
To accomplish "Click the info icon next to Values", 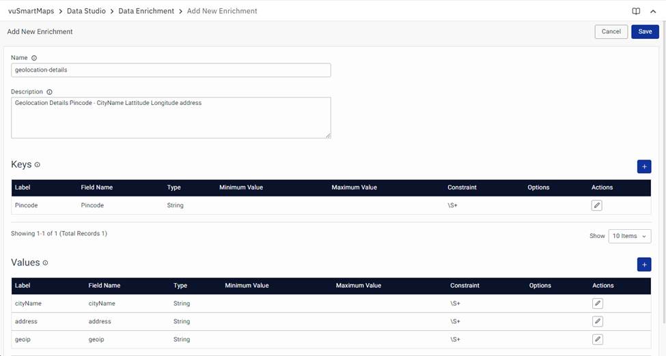I will (46, 263).
